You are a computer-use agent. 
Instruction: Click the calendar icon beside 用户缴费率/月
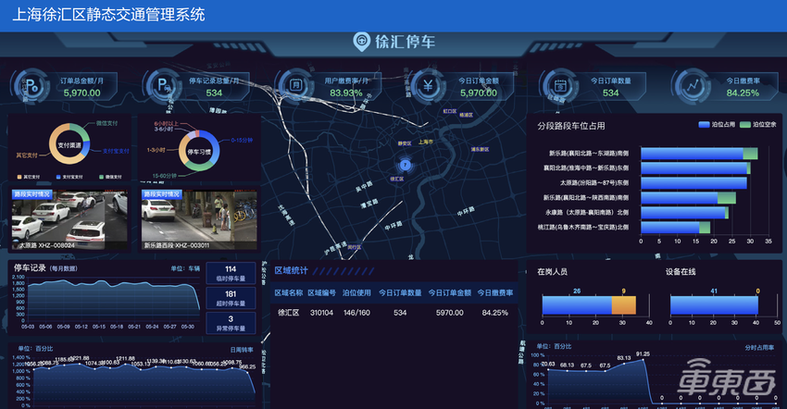click(295, 86)
